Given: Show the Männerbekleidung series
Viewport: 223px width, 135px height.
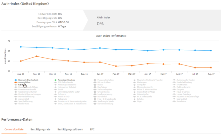Looking at the screenshot, I should [x=25, y=96].
